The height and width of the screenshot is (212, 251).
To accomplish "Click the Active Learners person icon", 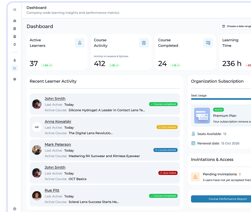I will coord(80,43).
